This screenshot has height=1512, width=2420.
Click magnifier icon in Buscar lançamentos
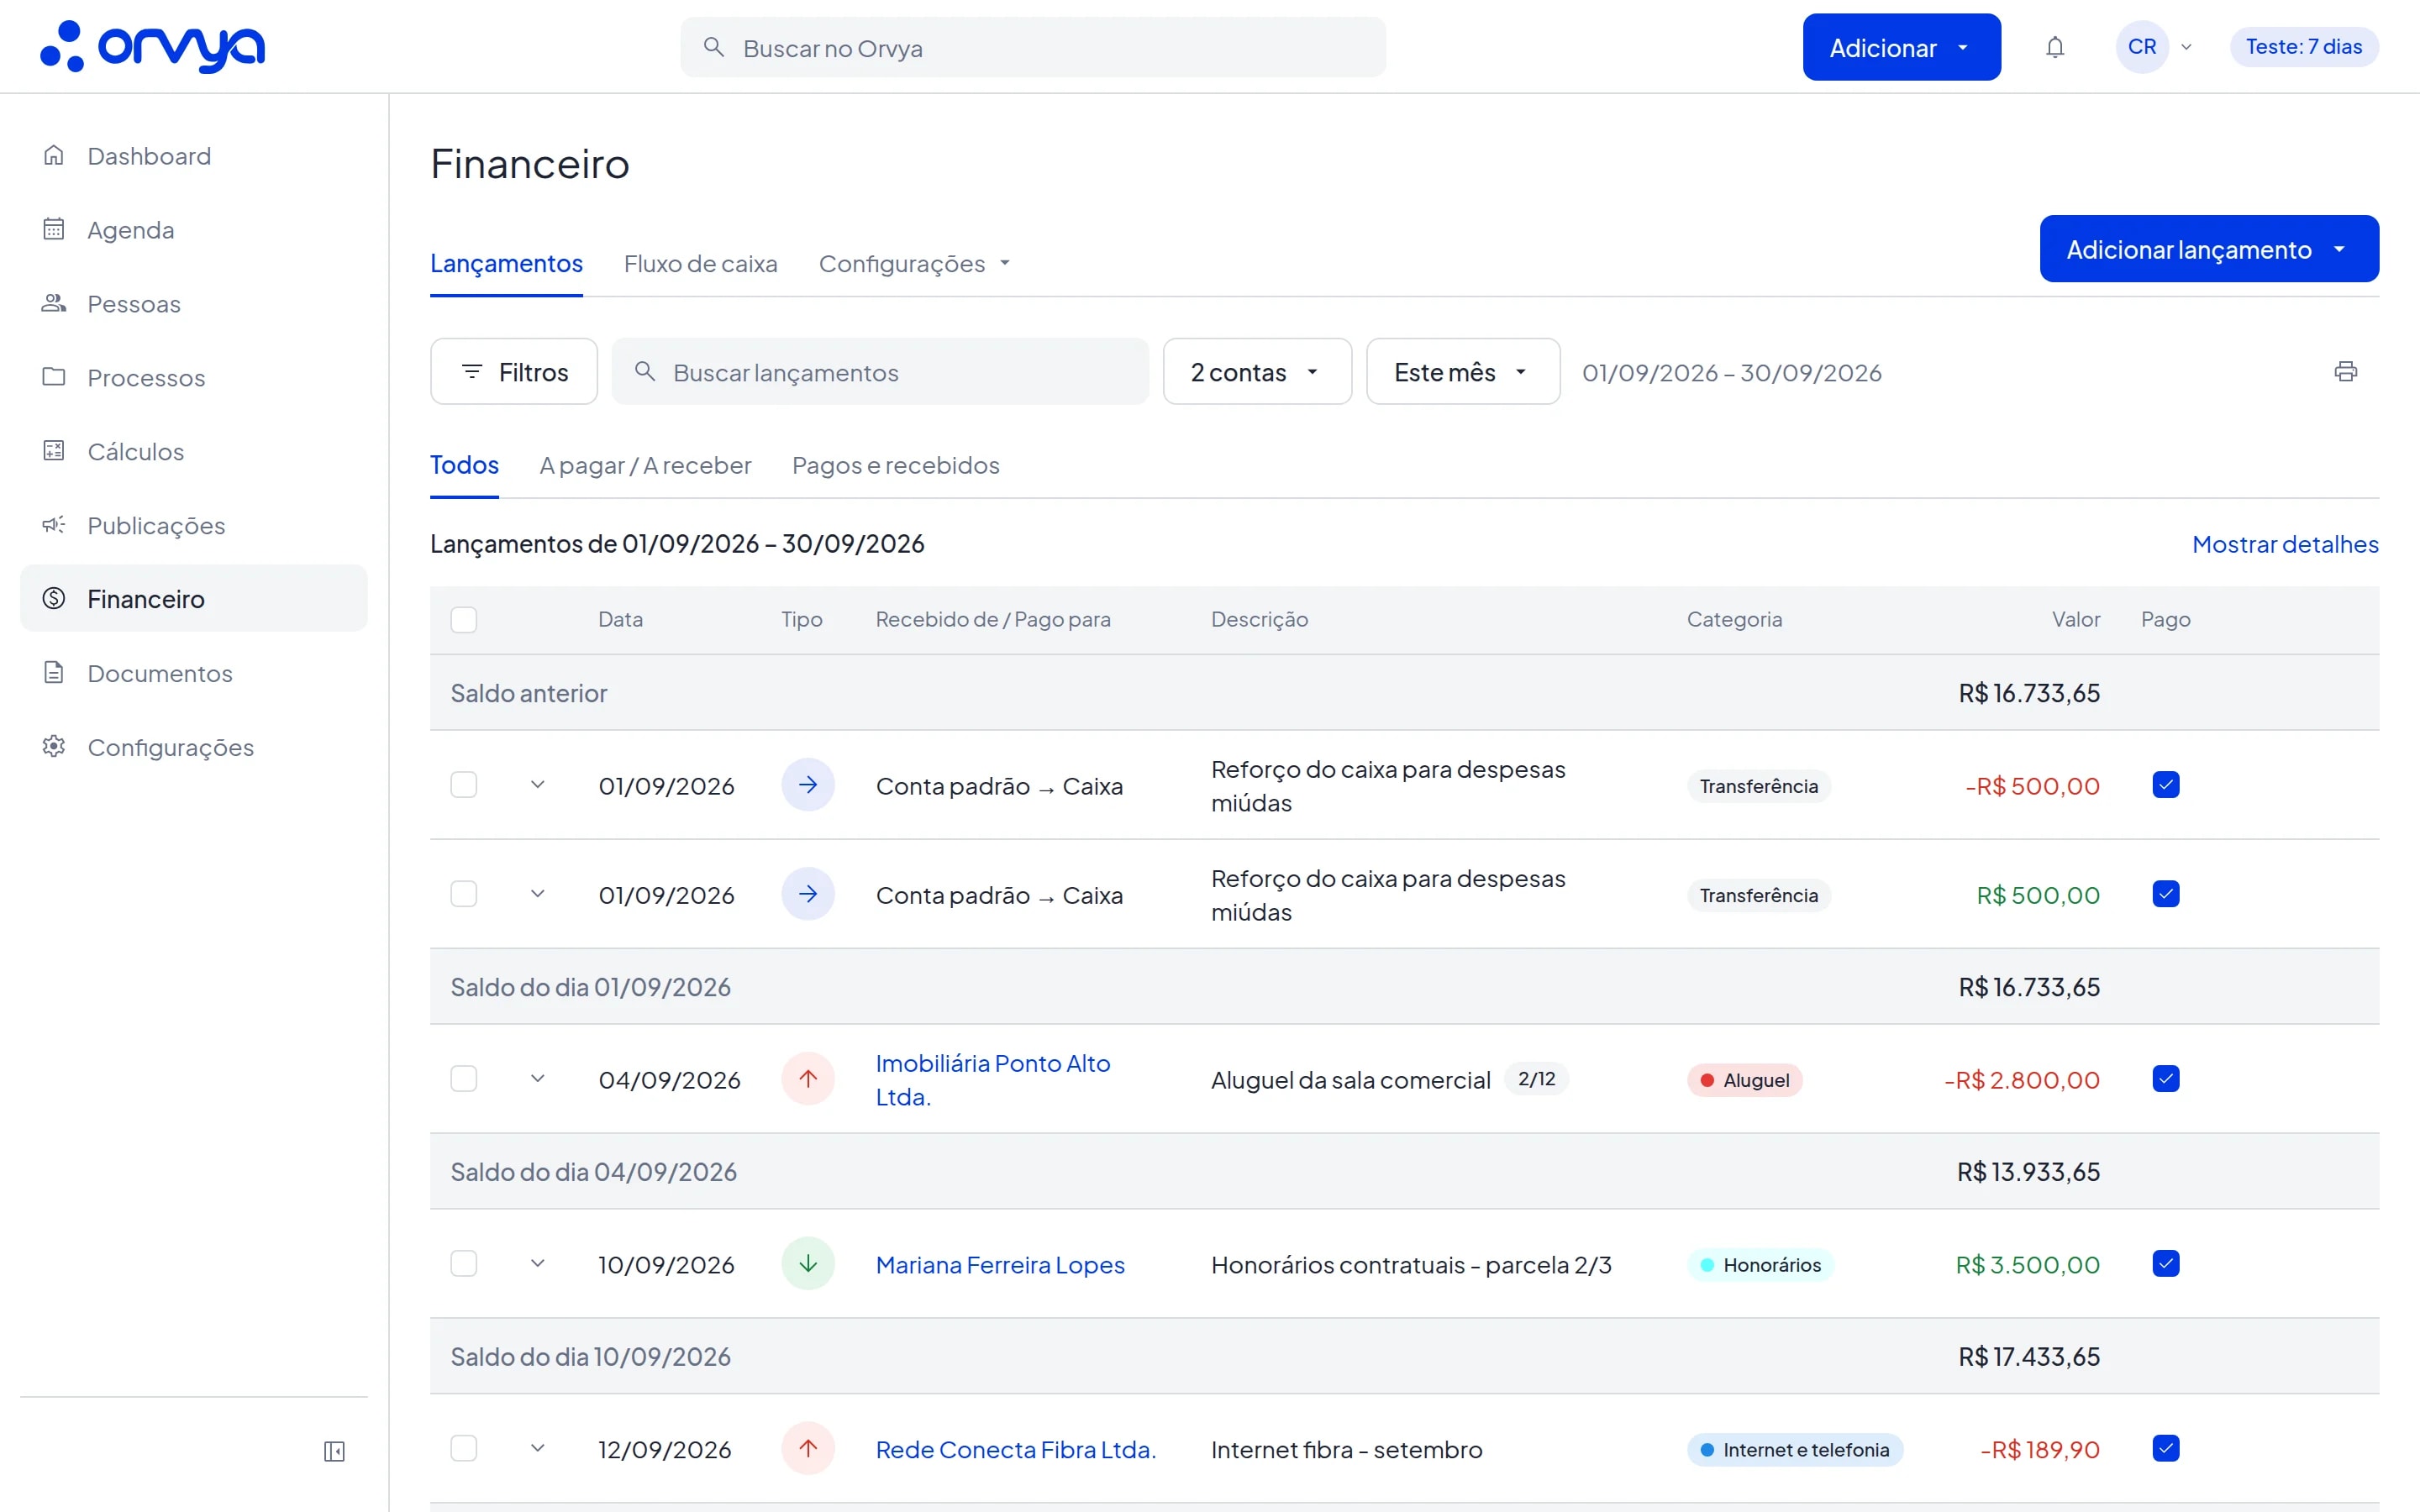point(645,372)
